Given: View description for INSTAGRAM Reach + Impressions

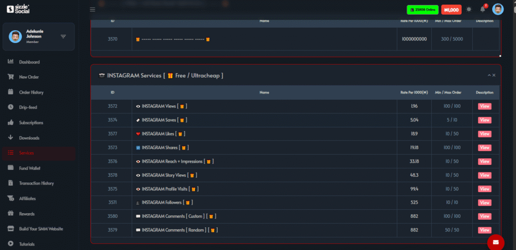Looking at the screenshot, I should [484, 161].
